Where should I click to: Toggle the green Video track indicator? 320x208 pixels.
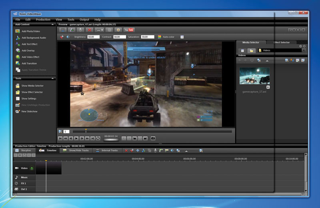coord(32,168)
